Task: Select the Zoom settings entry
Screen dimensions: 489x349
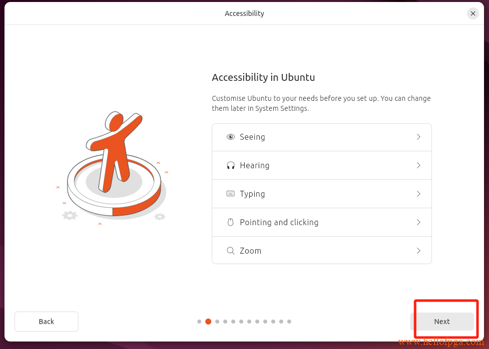Action: pyautogui.click(x=322, y=250)
